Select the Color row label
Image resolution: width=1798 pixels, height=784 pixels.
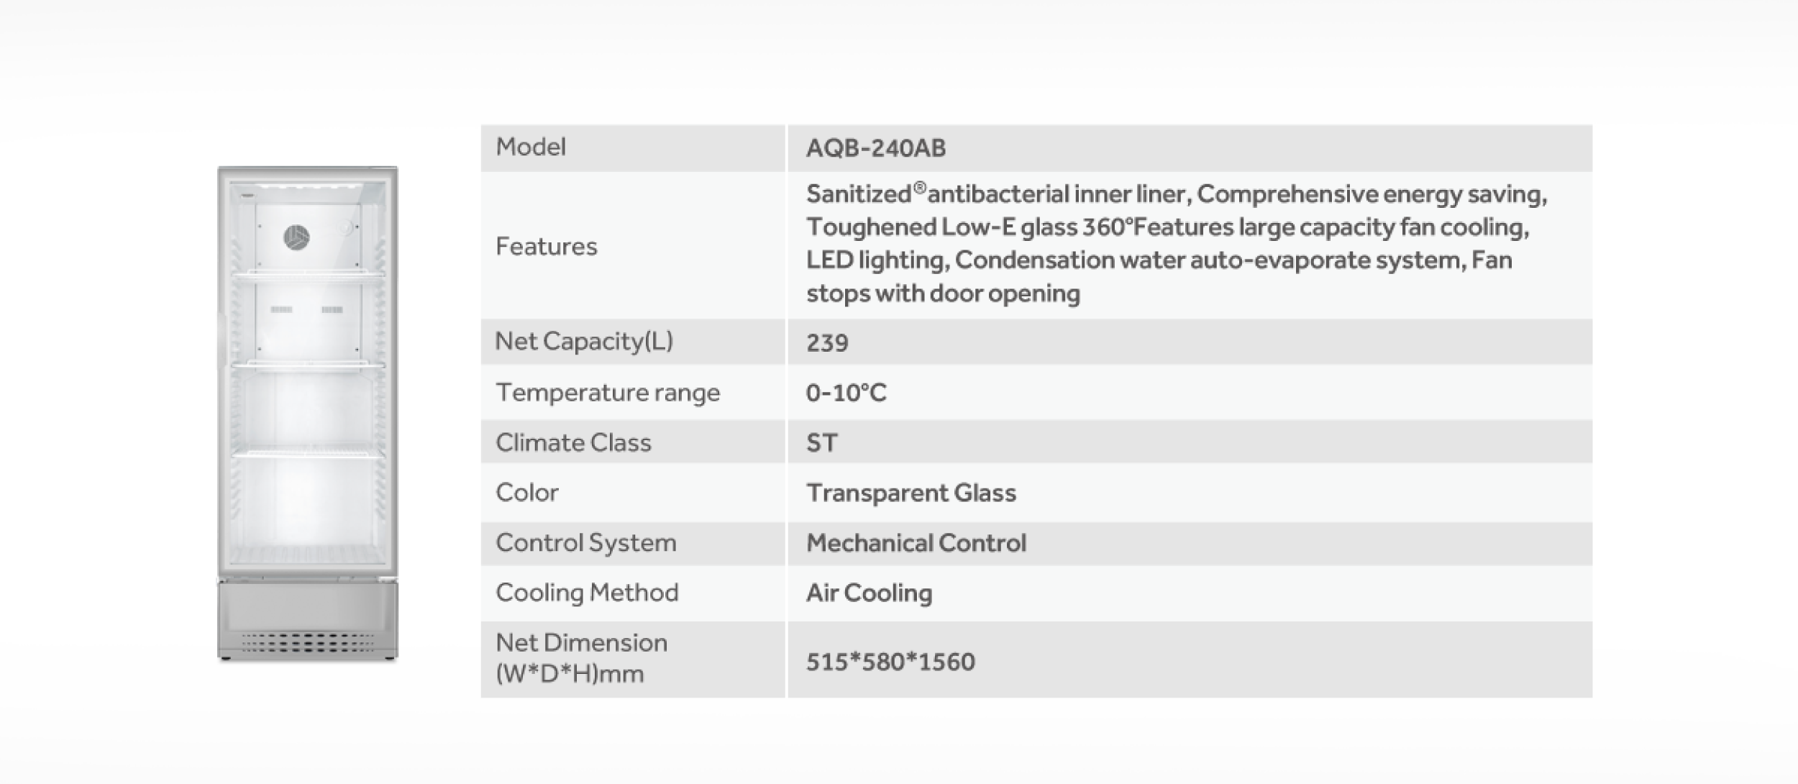pos(526,493)
